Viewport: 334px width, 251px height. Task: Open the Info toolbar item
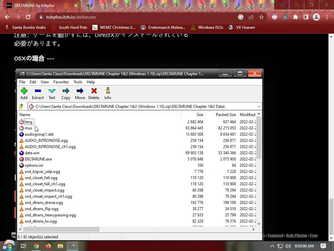tap(108, 91)
